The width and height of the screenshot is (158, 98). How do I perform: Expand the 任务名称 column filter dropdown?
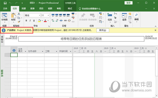click(x=42, y=51)
